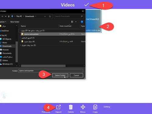Select the مجلد جديد (4) folder
Viewport: 152px width, 114px height.
point(53,42)
